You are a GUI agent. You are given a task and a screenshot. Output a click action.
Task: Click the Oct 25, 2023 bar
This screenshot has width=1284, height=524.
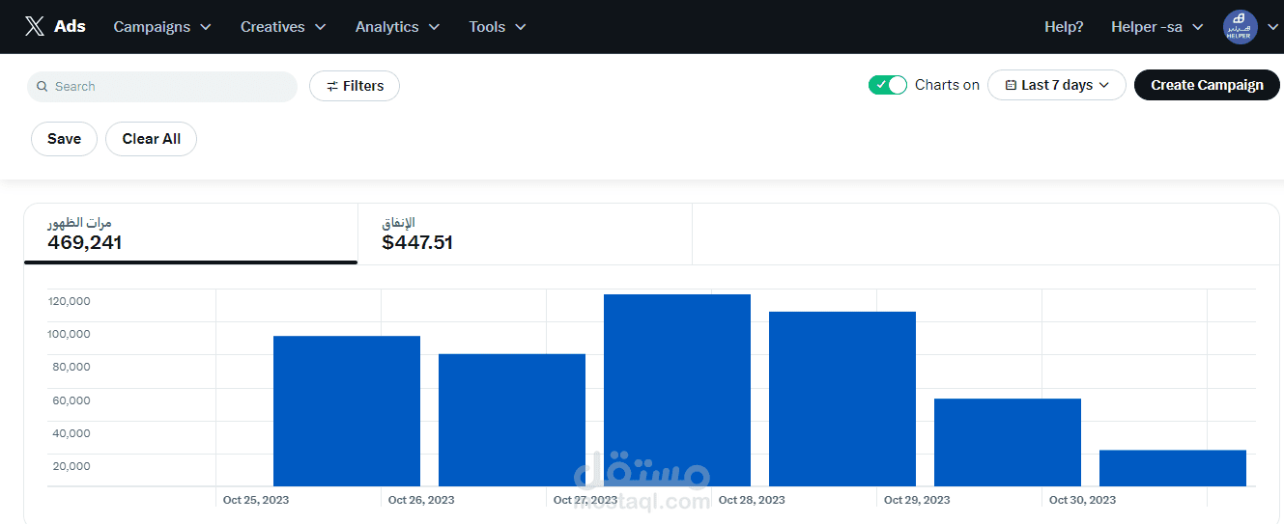pos(347,411)
